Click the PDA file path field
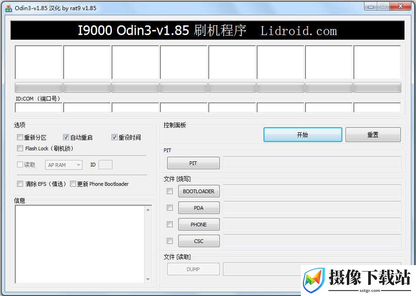The image size is (416, 296). coord(312,208)
